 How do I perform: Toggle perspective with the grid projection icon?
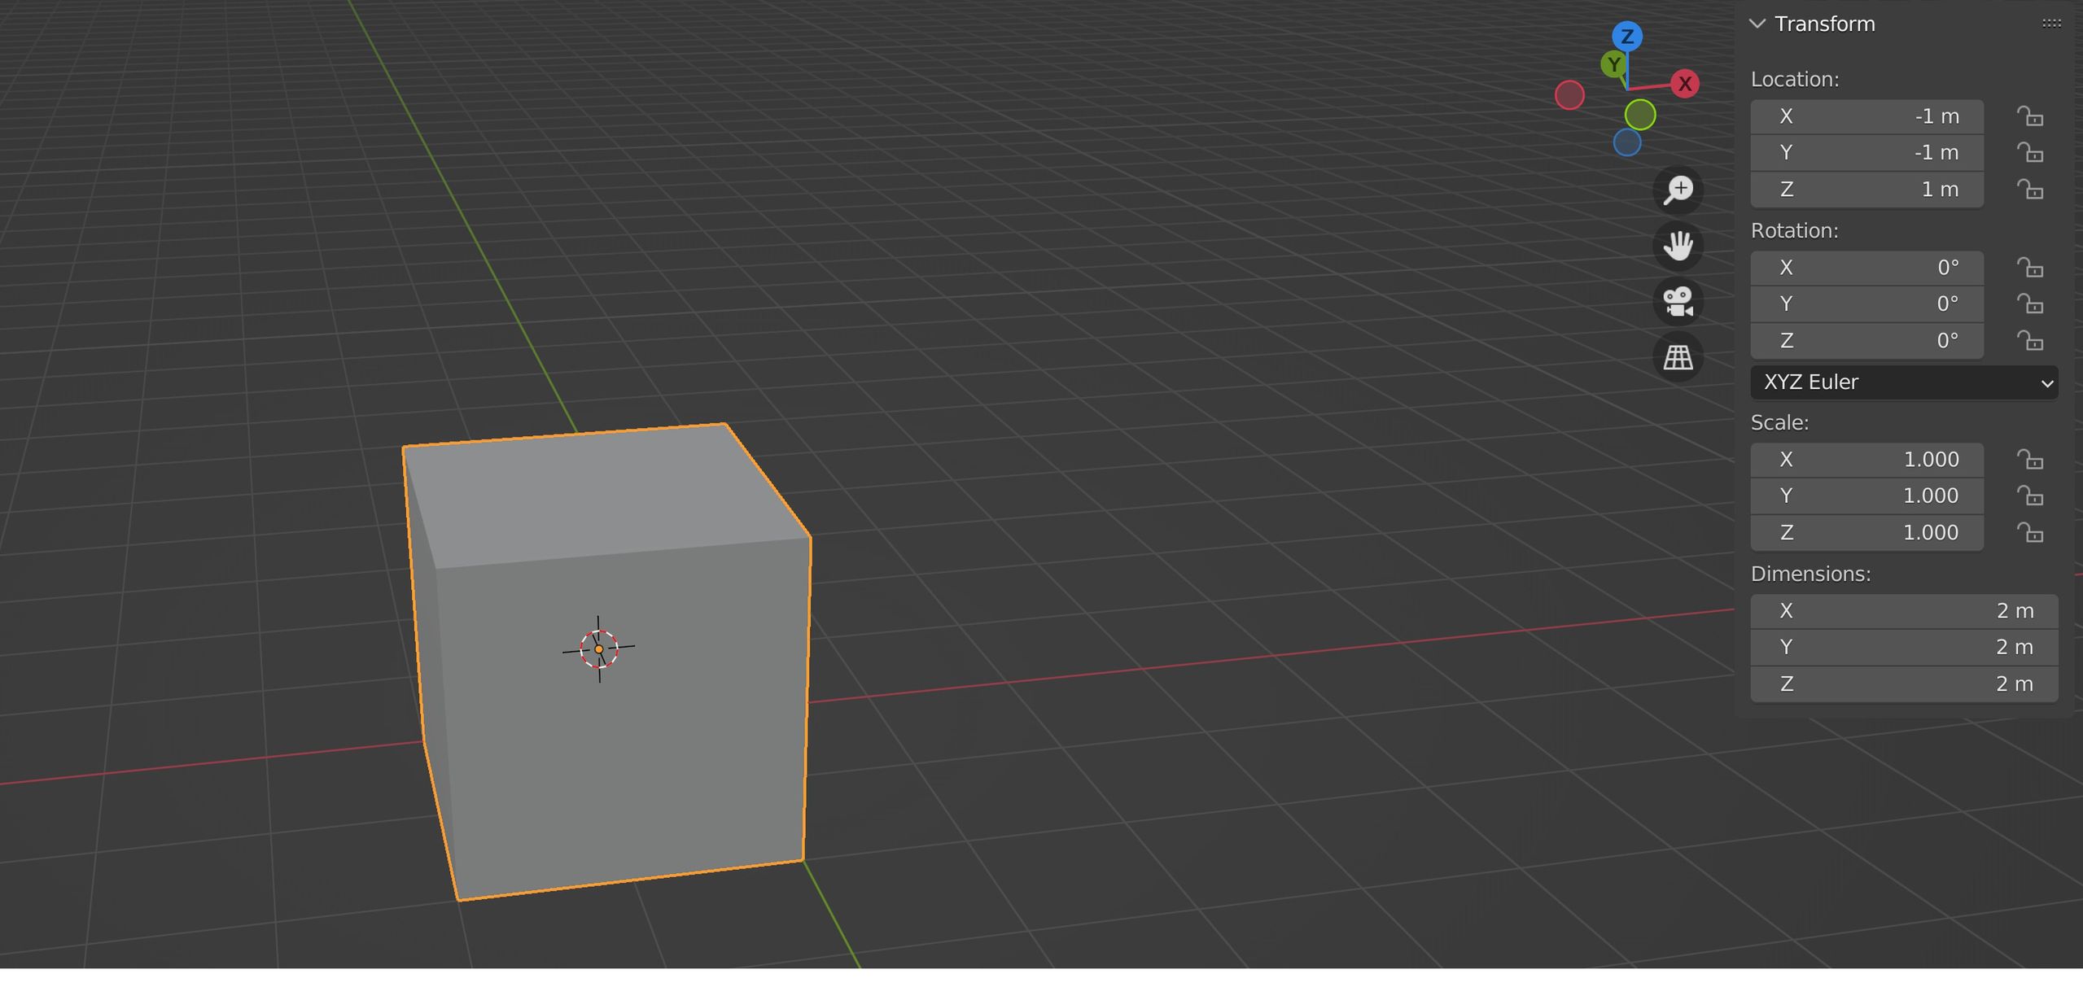click(x=1679, y=356)
